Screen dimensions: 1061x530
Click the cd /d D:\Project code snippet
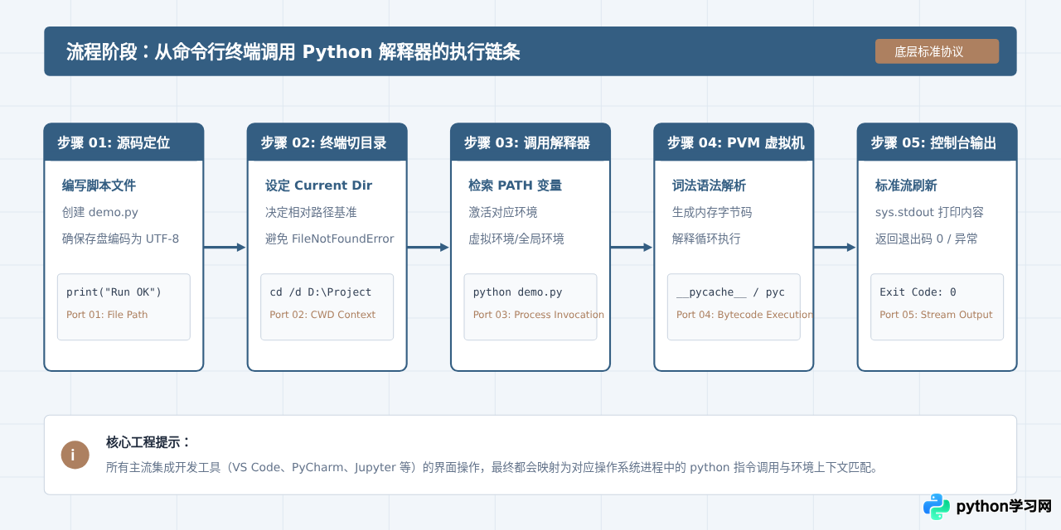pos(321,292)
